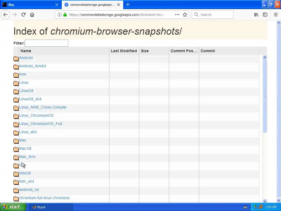Close the commondatastorage tab
Viewport: 281px width, 211px height.
(x=119, y=5)
